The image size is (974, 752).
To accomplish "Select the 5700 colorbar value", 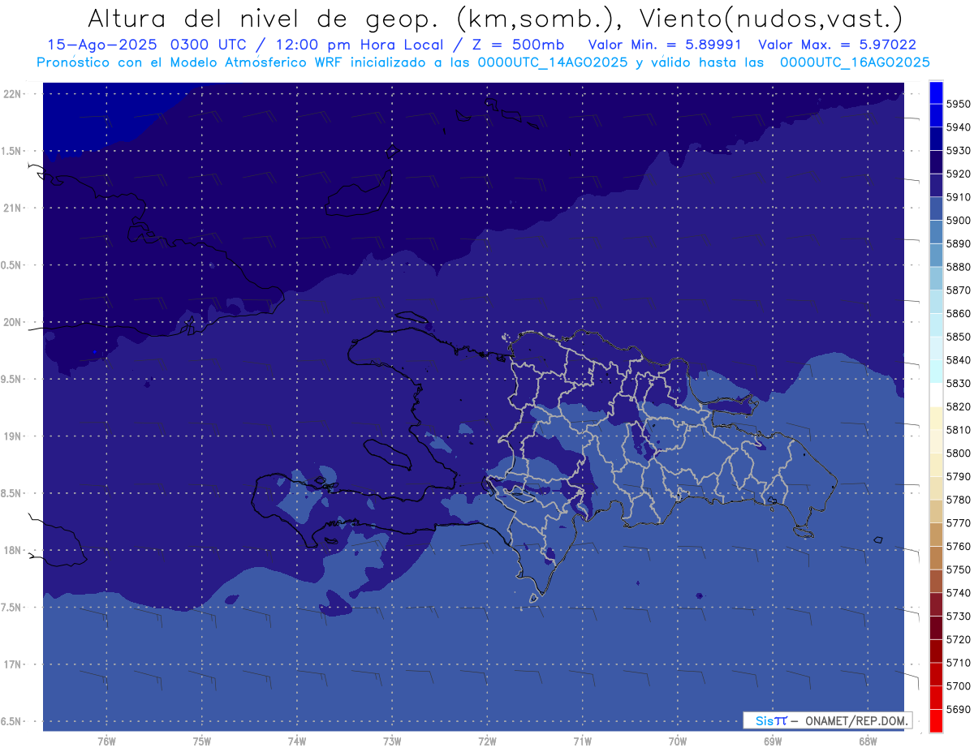I will (959, 686).
